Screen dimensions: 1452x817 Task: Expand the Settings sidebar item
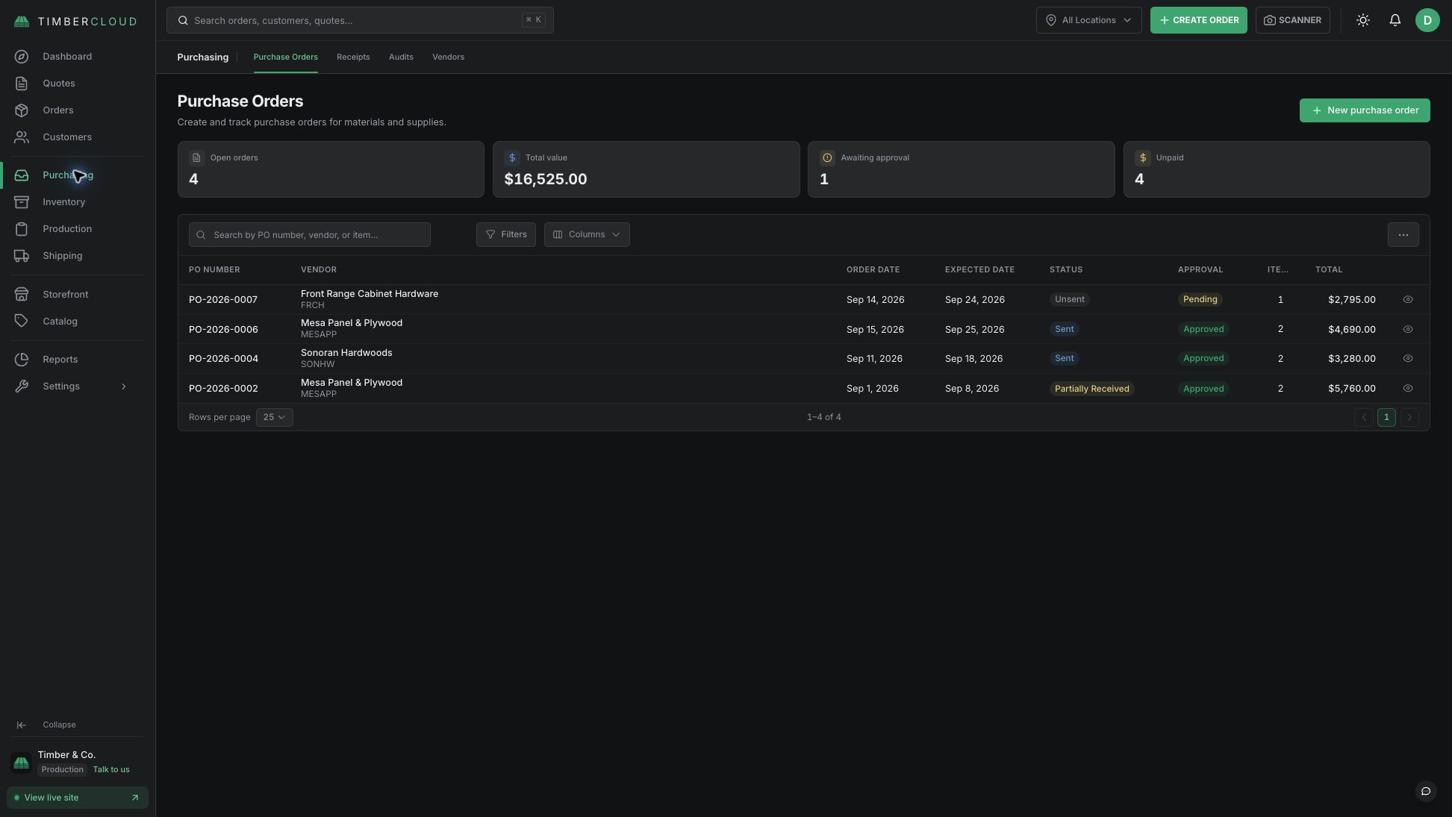(77, 386)
